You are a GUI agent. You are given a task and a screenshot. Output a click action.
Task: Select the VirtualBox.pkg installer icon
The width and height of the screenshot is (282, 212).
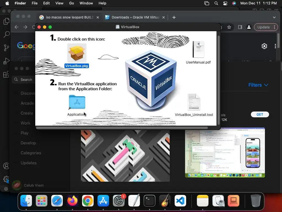77,53
